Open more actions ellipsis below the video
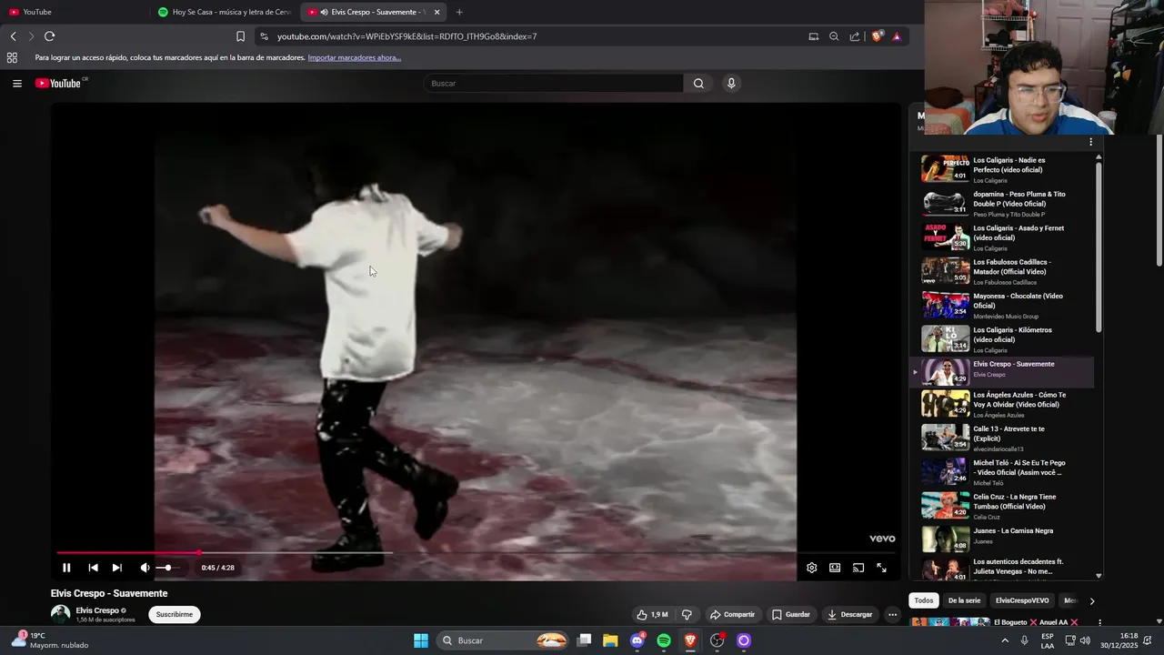Image resolution: width=1164 pixels, height=655 pixels. click(x=892, y=615)
